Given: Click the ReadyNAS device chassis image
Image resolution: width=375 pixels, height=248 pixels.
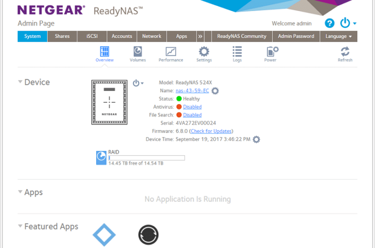Looking at the screenshot, I should click(x=109, y=102).
